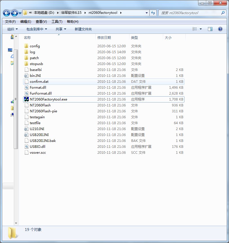
Task: Select the USB20II.INI settings icon
Action: click(x=26, y=135)
